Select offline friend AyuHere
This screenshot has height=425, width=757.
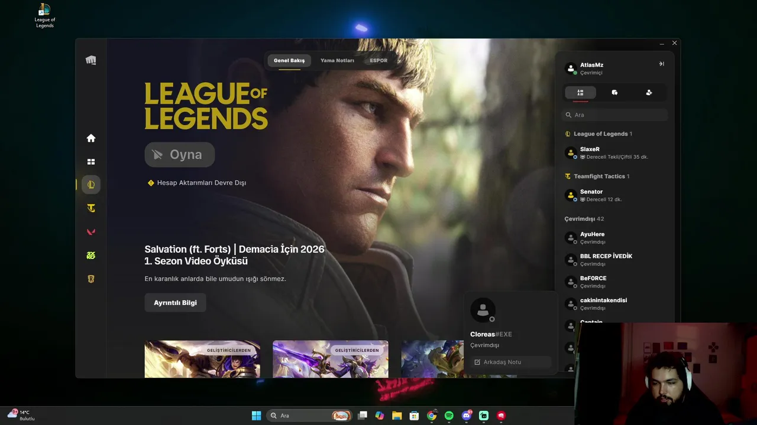pos(615,238)
